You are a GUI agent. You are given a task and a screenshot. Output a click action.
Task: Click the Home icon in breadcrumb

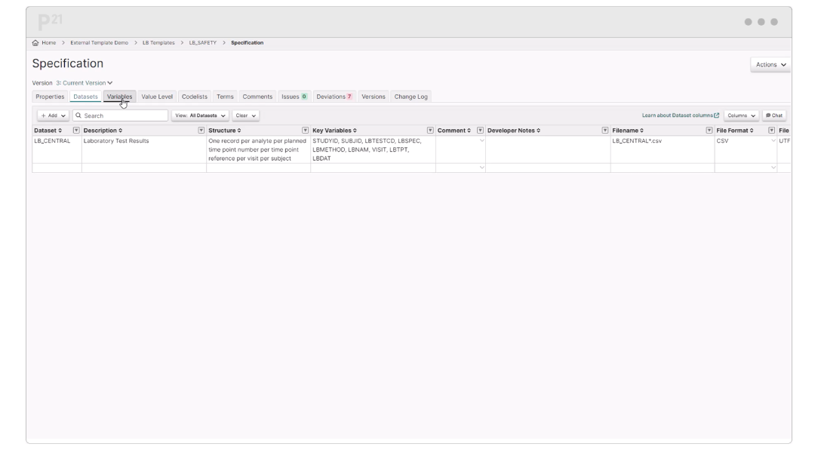35,43
